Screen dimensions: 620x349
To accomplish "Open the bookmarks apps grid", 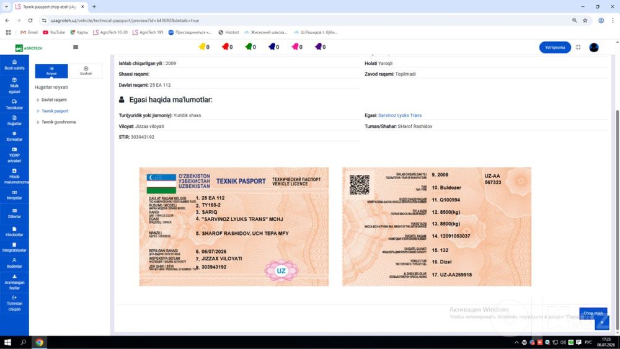I will pyautogui.click(x=8, y=32).
